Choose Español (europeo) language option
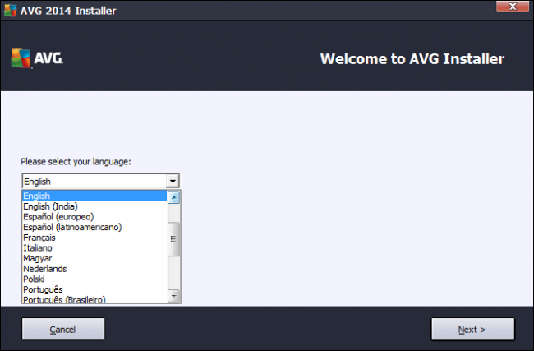The image size is (534, 351). pyautogui.click(x=94, y=217)
